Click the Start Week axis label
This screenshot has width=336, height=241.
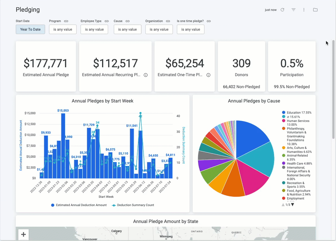click(x=106, y=197)
